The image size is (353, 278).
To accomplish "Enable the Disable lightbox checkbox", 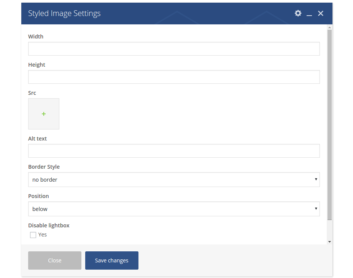I will click(33, 235).
